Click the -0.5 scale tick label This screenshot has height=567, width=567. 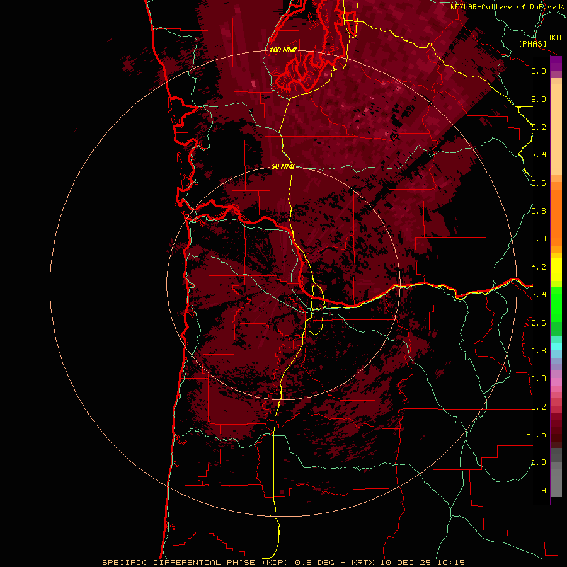536,434
